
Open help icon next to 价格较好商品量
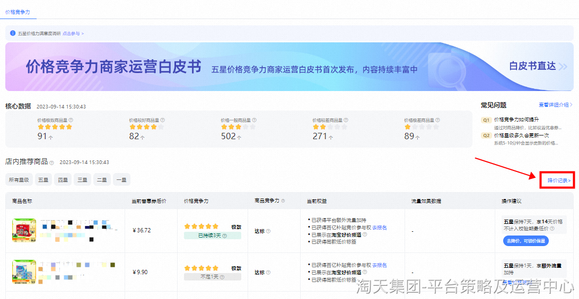pos(162,120)
